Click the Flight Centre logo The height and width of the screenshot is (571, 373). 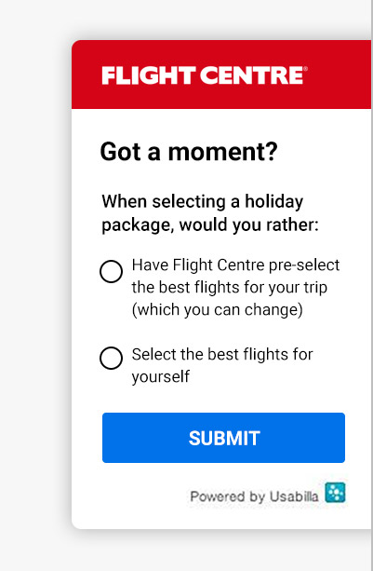[x=205, y=75]
